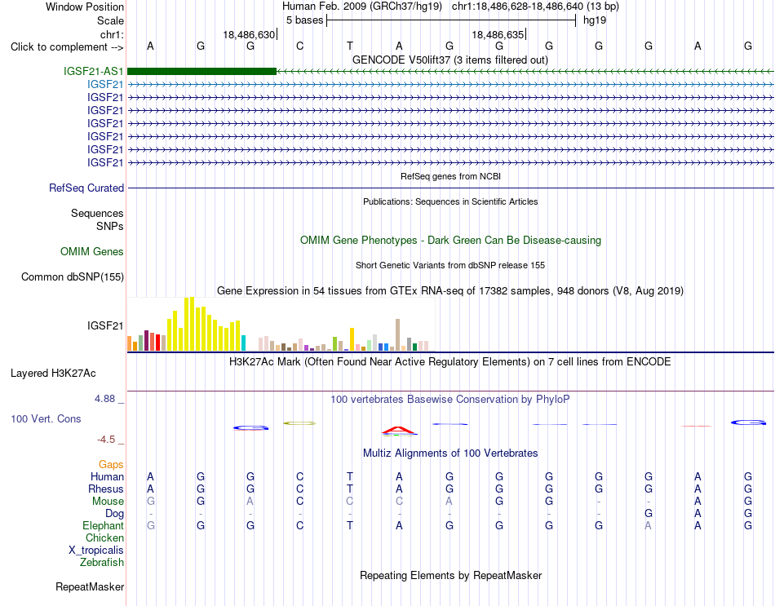Click the Dog species label

[x=114, y=514]
